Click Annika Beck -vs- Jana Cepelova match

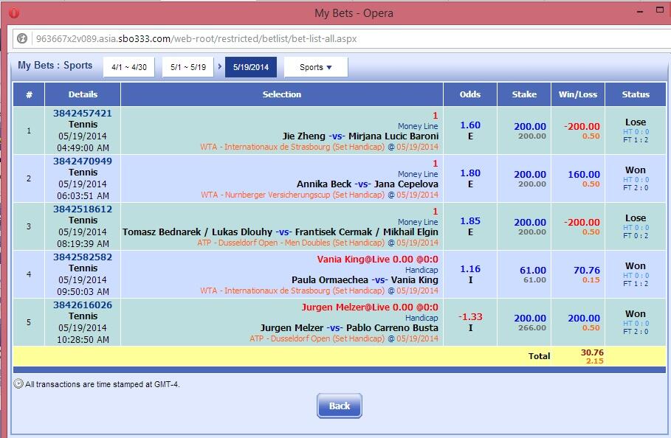coord(368,184)
